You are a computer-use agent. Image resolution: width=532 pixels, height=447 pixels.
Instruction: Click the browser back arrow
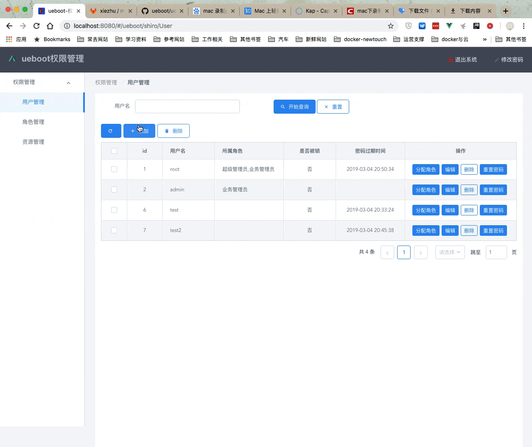pos(9,26)
